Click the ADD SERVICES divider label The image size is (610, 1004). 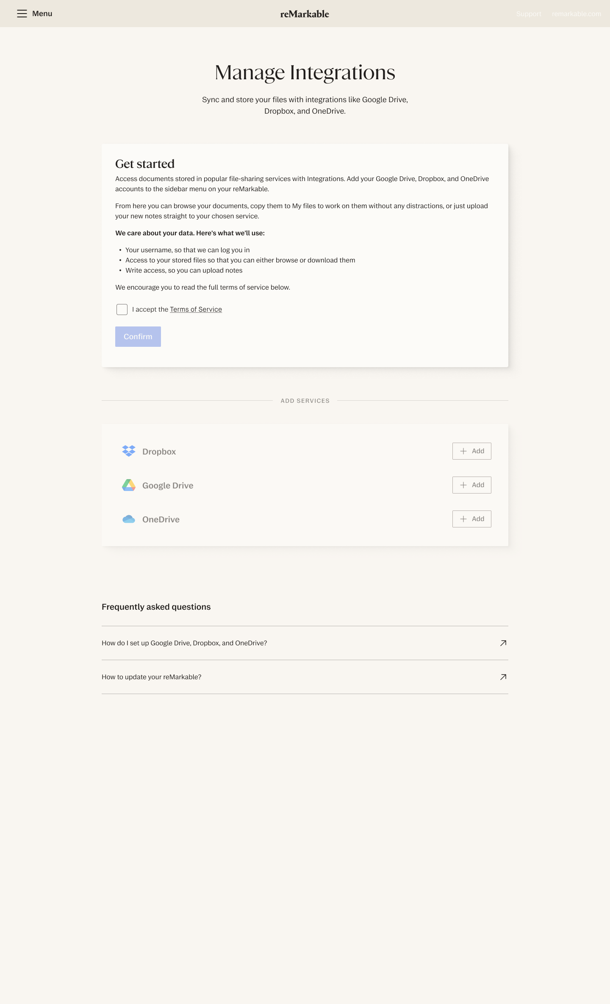coord(305,400)
